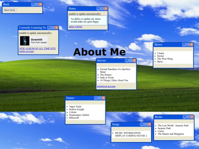Click the Downhill song title

pyautogui.click(x=36, y=39)
